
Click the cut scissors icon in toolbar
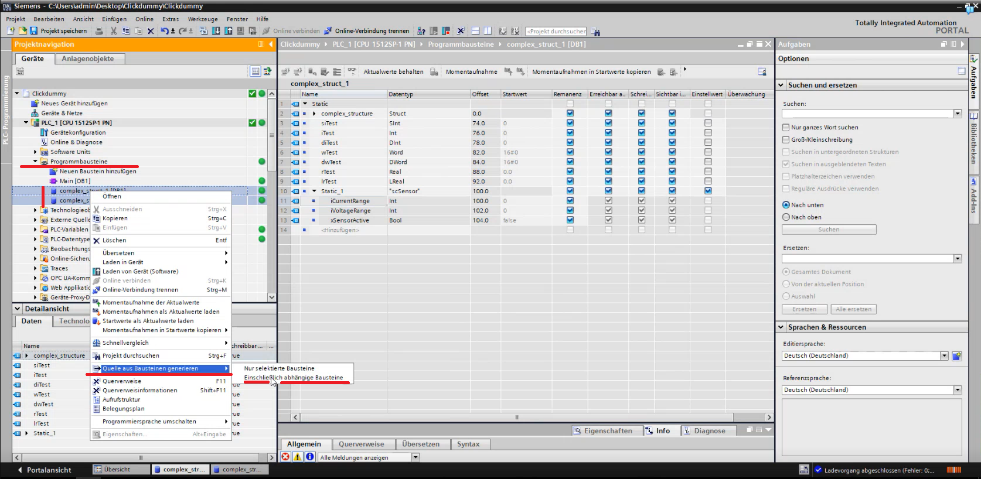pyautogui.click(x=114, y=31)
